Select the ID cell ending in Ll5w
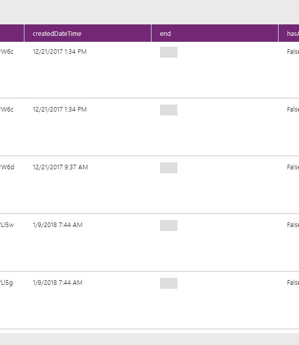Screen dimensions: 299x345 [x=7, y=225]
